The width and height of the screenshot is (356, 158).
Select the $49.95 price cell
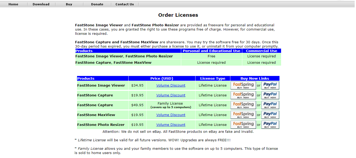click(137, 105)
